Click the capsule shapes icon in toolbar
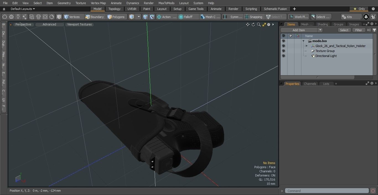378x195 pixels. [x=32, y=17]
